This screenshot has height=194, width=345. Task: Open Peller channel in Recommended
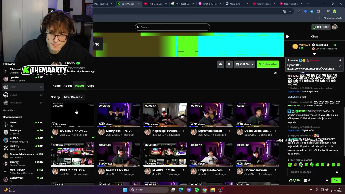pyautogui.click(x=23, y=124)
